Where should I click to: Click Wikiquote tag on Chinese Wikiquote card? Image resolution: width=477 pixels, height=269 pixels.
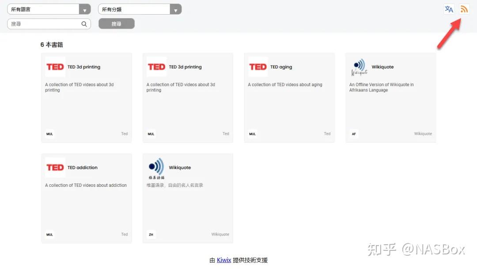click(220, 234)
